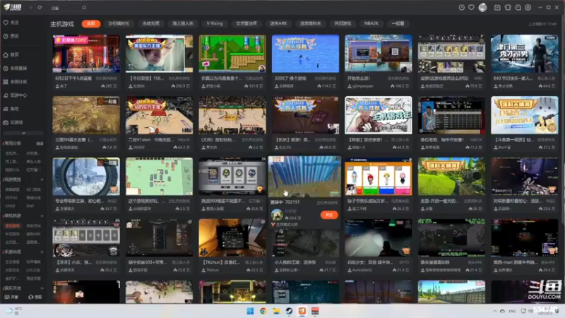The image size is (565, 318).
Task: Click the orange Douyu app icon in the taskbar
Action: tap(302, 311)
